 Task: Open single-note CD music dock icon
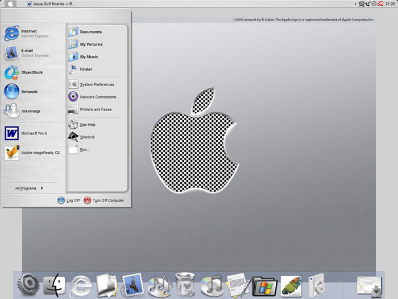(212, 285)
